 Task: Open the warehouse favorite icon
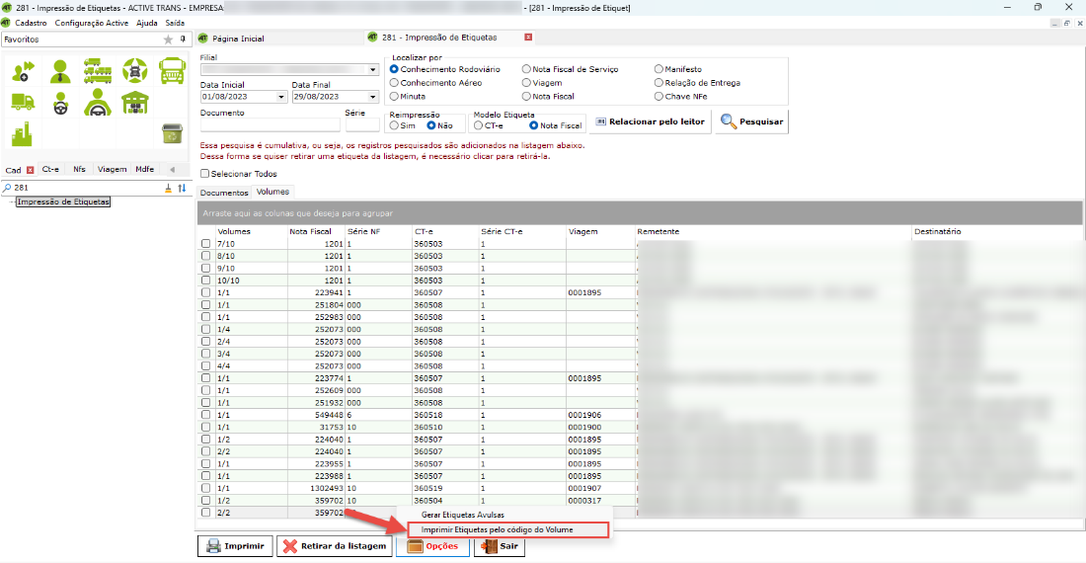tap(135, 103)
